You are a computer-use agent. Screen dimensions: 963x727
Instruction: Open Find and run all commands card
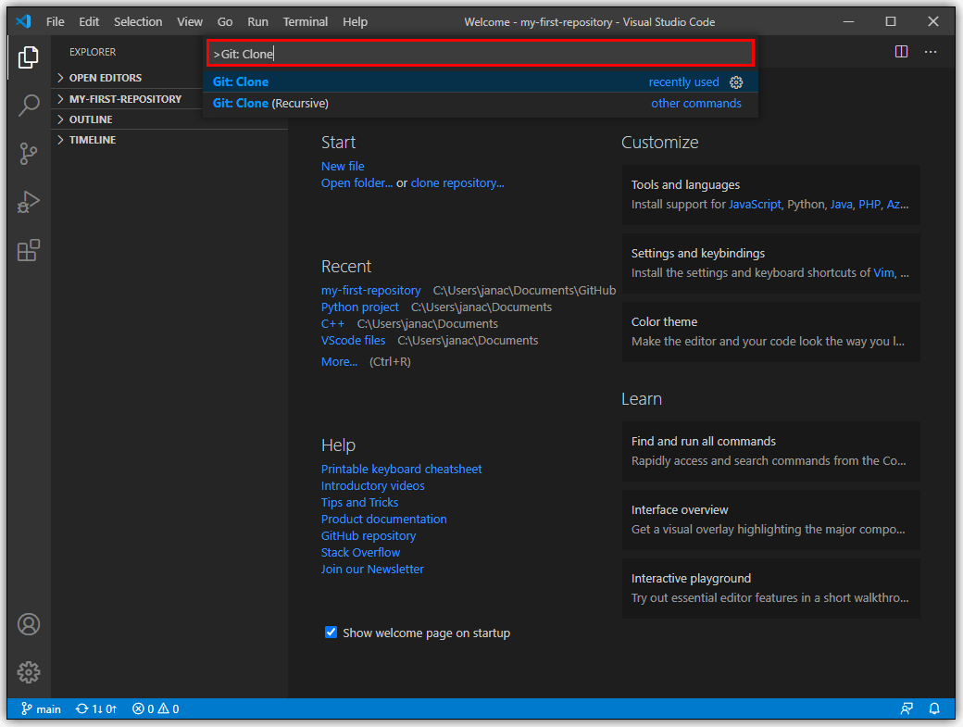770,451
